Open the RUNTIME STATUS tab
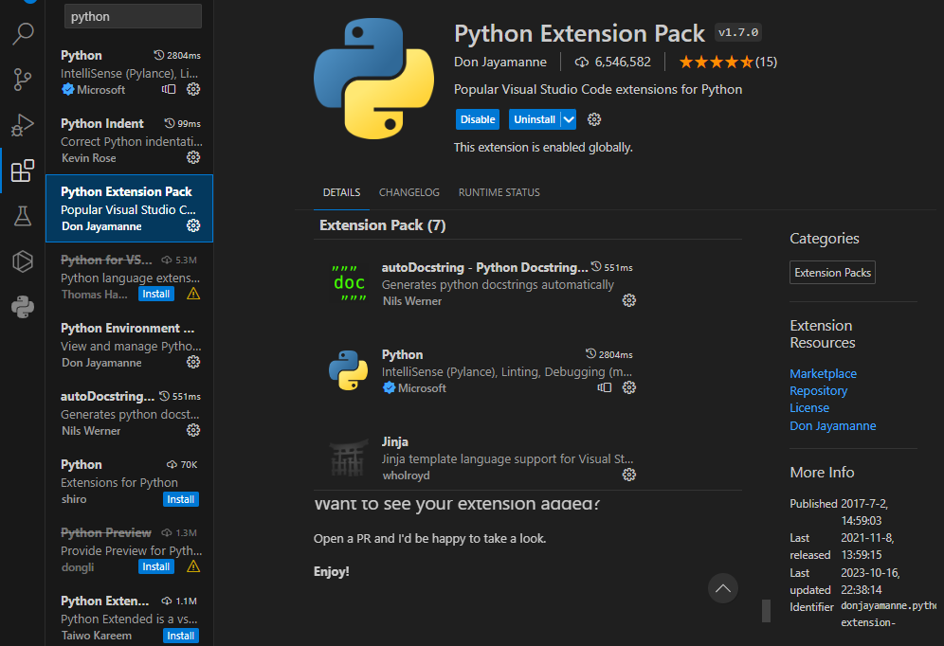Image resolution: width=944 pixels, height=646 pixels. click(x=499, y=191)
